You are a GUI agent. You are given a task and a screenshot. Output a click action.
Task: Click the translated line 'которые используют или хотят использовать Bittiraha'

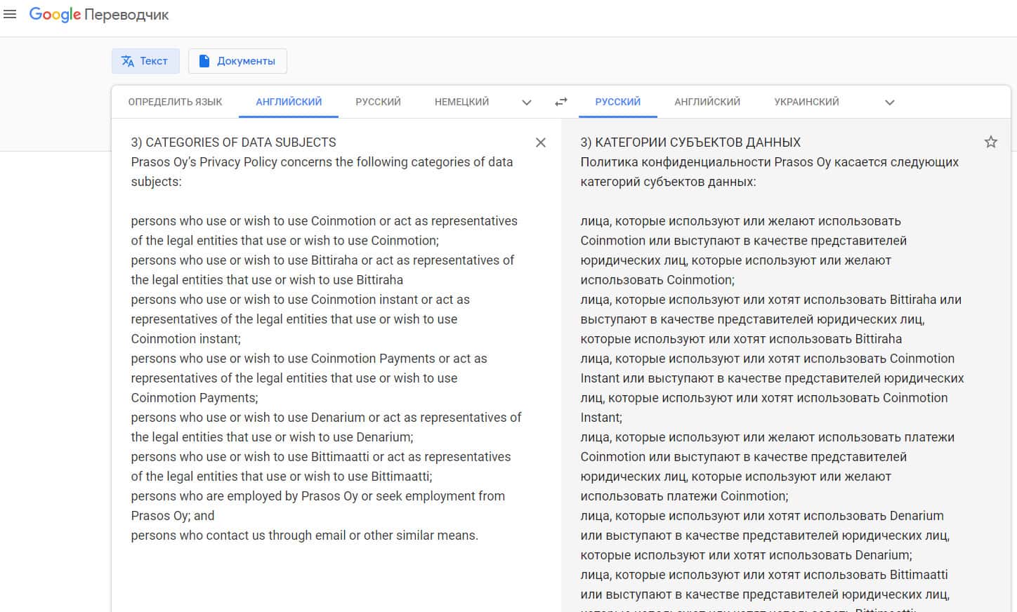[x=741, y=339]
